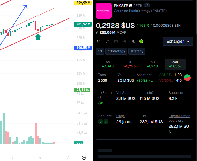197x161 pixels.
Task: Open the search magnifier icon
Action: click(x=99, y=41)
